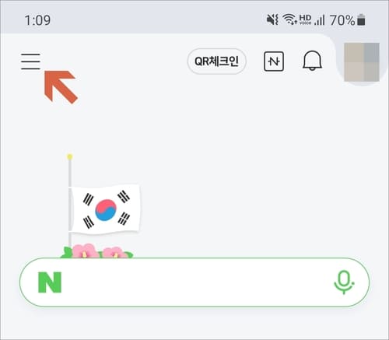Viewport: 389px width, 340px height.
Task: Tap the QR체크인 button
Action: (216, 61)
